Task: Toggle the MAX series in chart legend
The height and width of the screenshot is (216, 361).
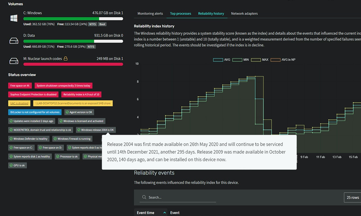Action: pos(260,60)
